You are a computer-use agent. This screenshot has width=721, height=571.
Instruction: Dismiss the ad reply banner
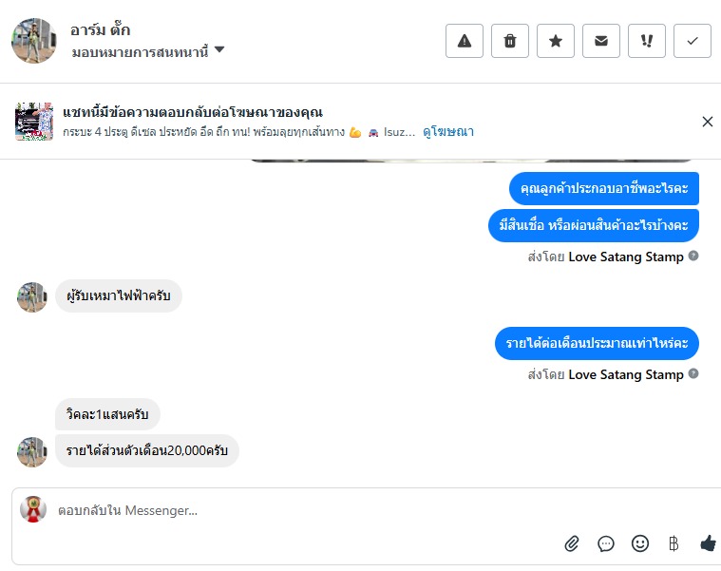(x=707, y=122)
